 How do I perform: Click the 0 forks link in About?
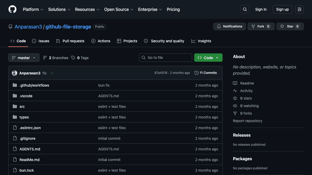tap(242, 113)
